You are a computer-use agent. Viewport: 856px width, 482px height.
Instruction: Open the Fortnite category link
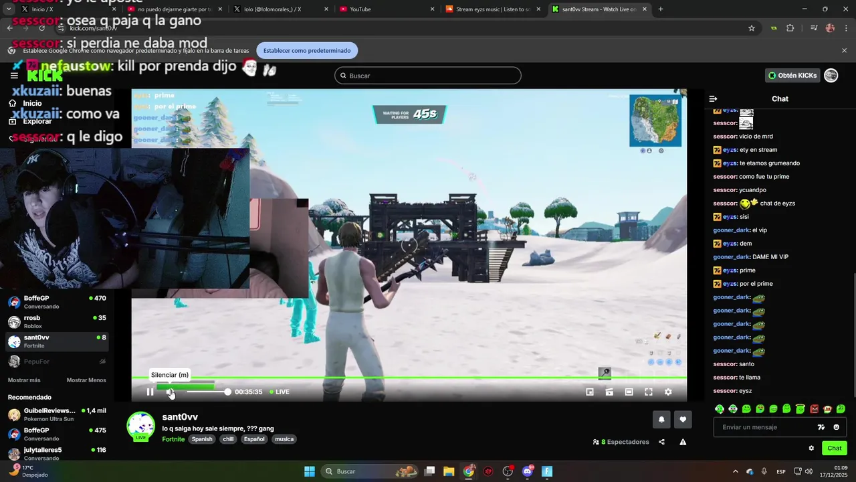coord(173,439)
